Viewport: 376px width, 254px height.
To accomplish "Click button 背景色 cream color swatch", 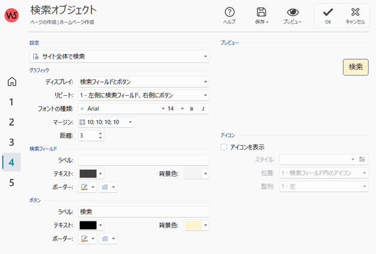I will click(x=193, y=225).
